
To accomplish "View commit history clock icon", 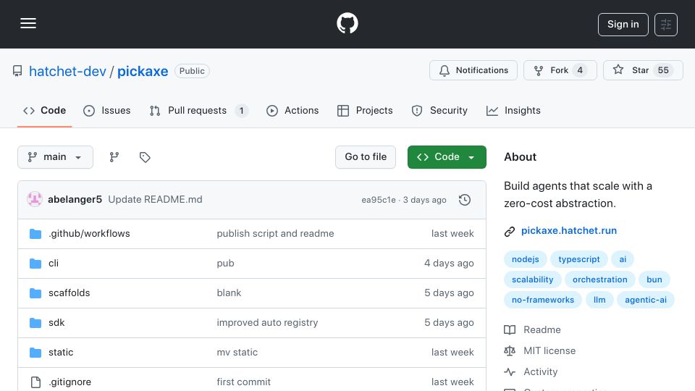I will click(x=465, y=200).
